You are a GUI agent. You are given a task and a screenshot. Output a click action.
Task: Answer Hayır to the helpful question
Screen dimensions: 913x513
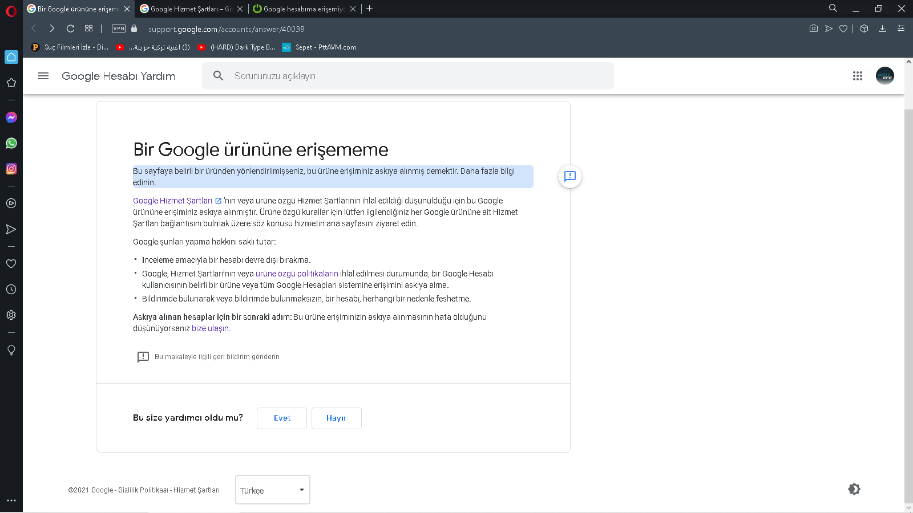(337, 418)
